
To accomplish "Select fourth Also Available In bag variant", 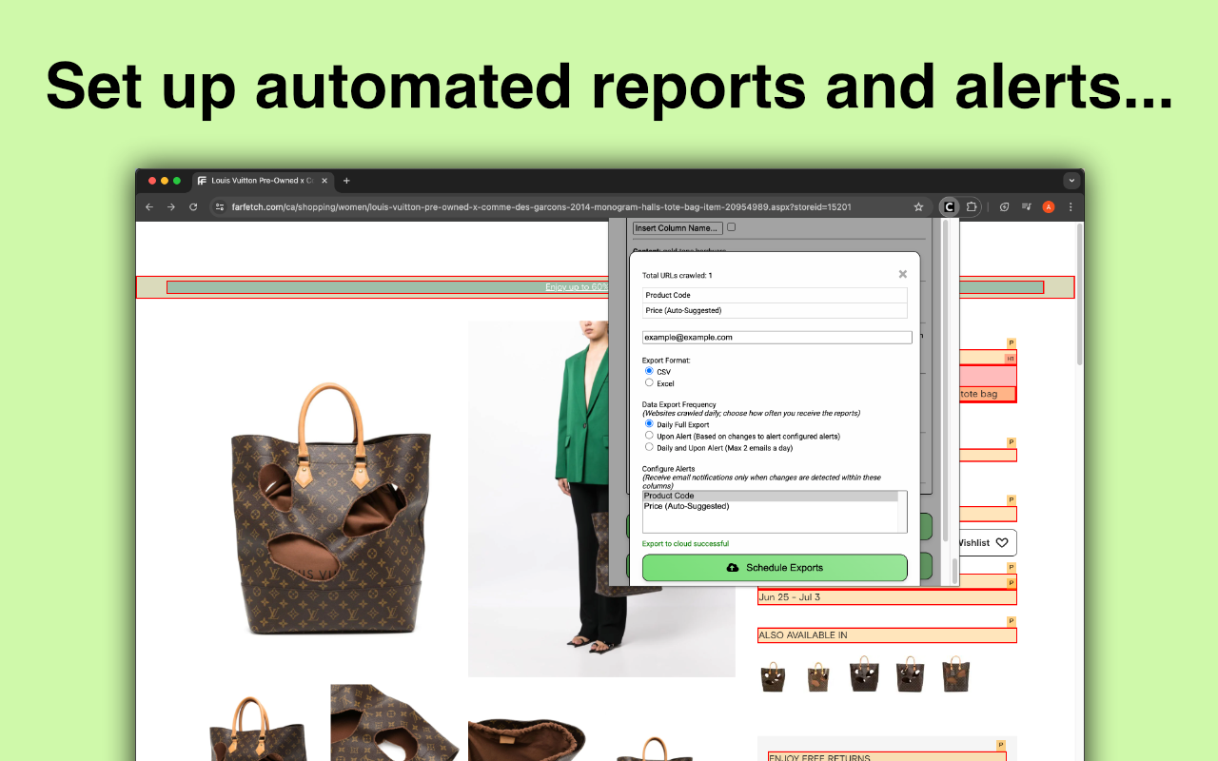I will coord(911,673).
